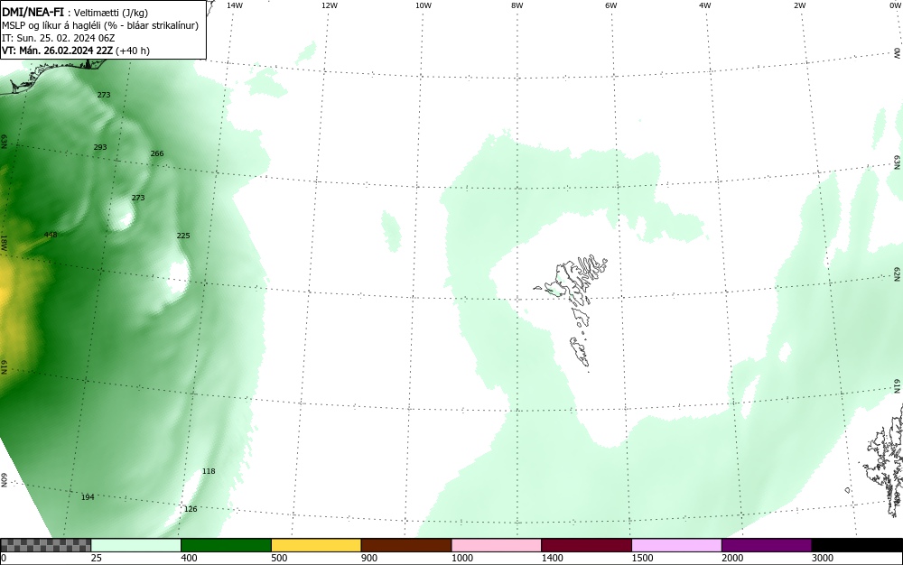The image size is (903, 565).
Task: Click the legend value 2000
Action: [x=732, y=558]
